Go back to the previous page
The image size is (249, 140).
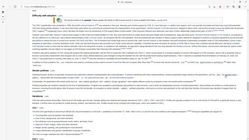4,7
